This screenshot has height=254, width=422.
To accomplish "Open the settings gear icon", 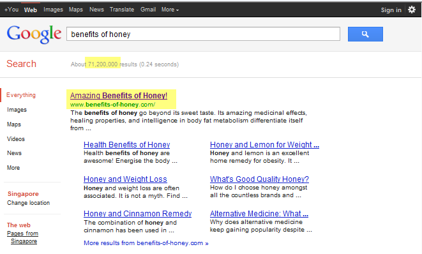I will (x=412, y=10).
